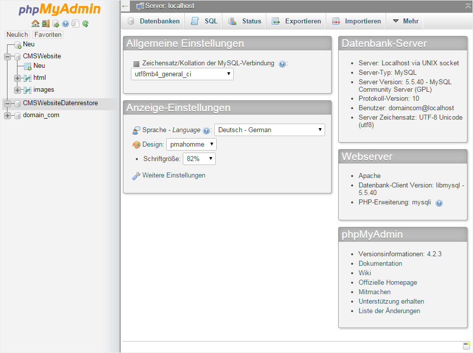Open the pmahomme design dropdown

click(x=191, y=144)
